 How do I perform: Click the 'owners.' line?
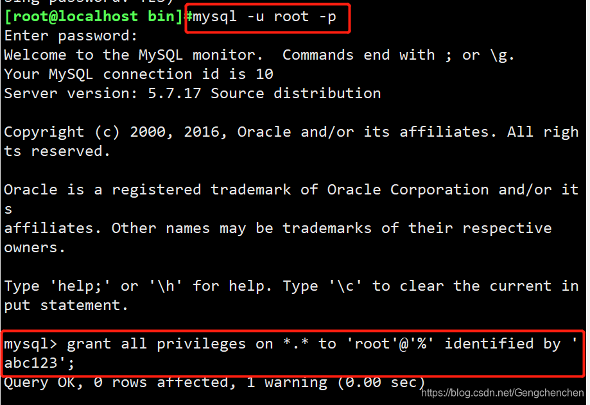[35, 248]
